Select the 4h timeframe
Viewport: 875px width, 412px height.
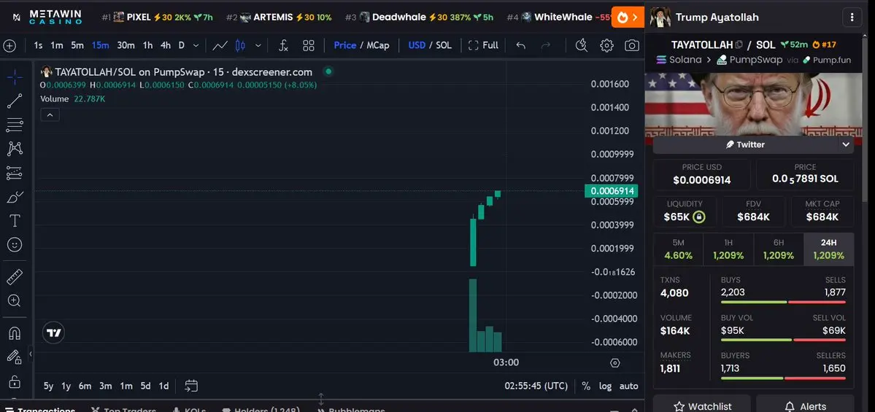(x=165, y=45)
